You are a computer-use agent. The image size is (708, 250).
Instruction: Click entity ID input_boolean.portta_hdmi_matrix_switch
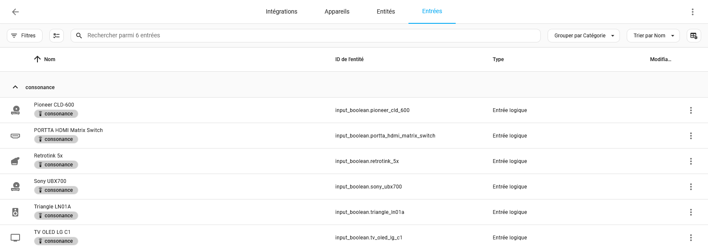click(385, 136)
